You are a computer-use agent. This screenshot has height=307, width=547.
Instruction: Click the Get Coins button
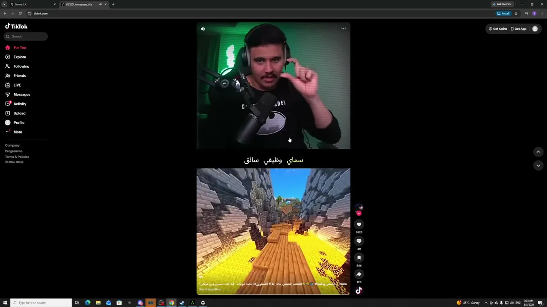tap(498, 29)
